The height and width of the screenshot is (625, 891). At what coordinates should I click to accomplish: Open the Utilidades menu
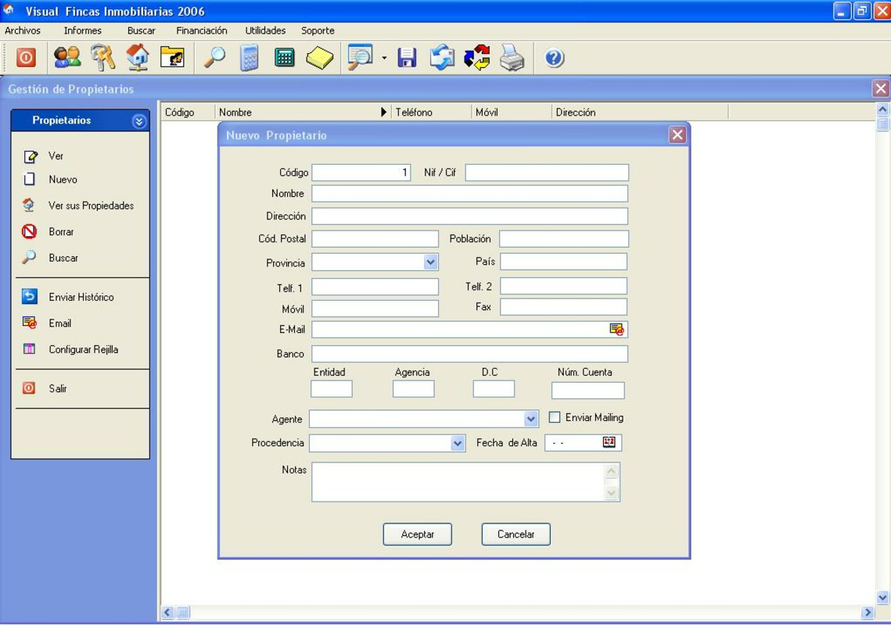pos(265,30)
